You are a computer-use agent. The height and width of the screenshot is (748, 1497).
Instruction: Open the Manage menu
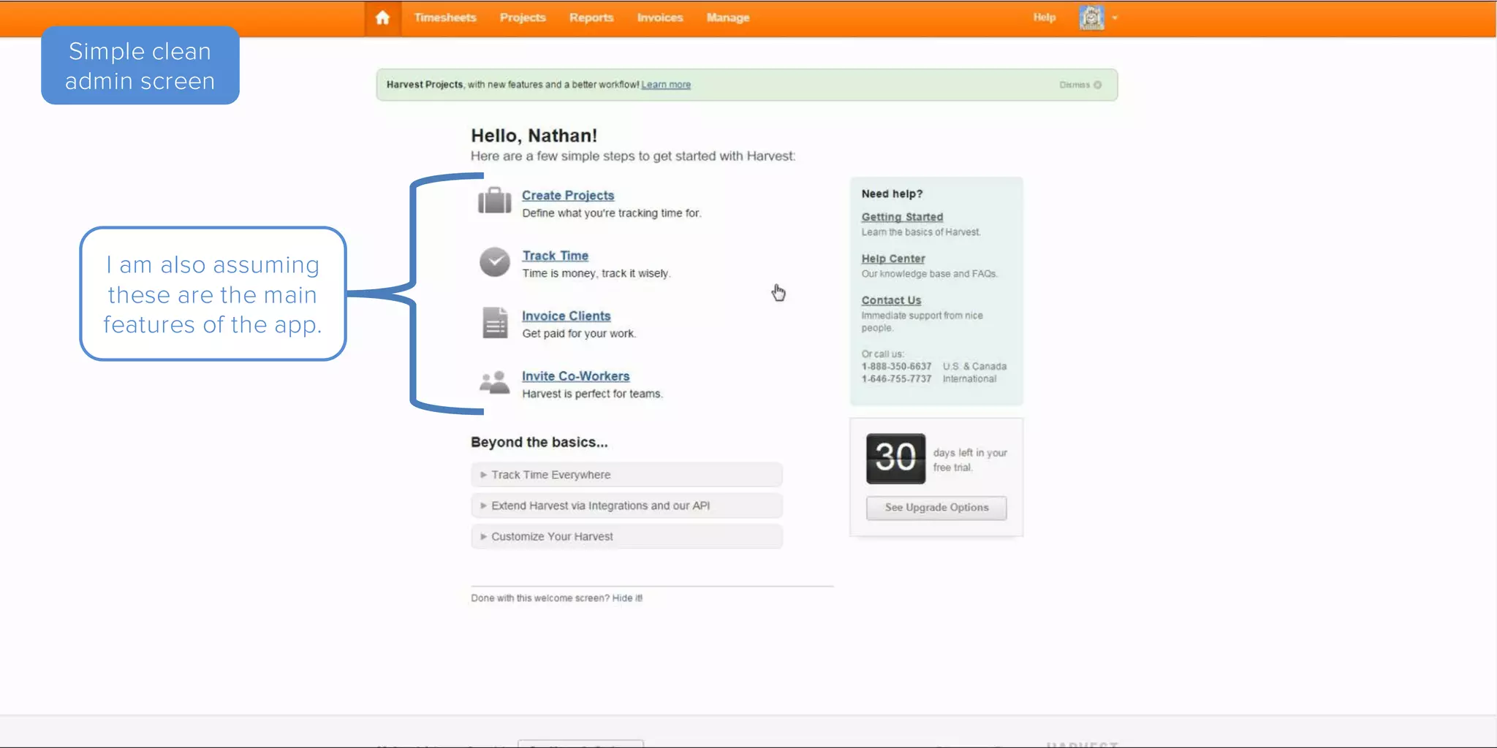(x=727, y=18)
